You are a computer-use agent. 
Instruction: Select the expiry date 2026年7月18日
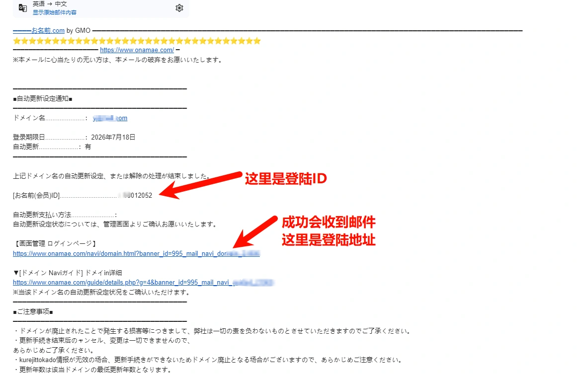(x=113, y=137)
